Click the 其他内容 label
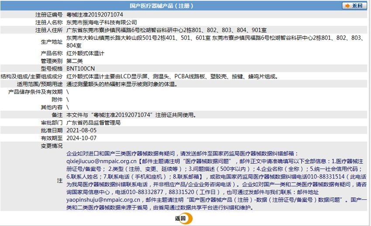Screen dimensions: 371x226 (x=52, y=107)
